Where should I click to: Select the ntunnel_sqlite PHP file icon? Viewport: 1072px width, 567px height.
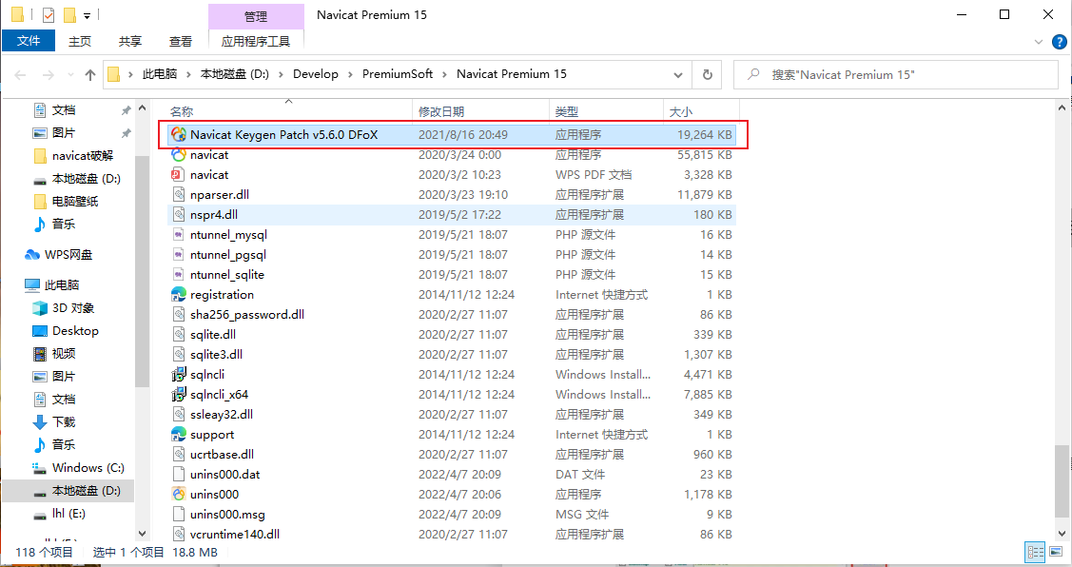tap(179, 274)
